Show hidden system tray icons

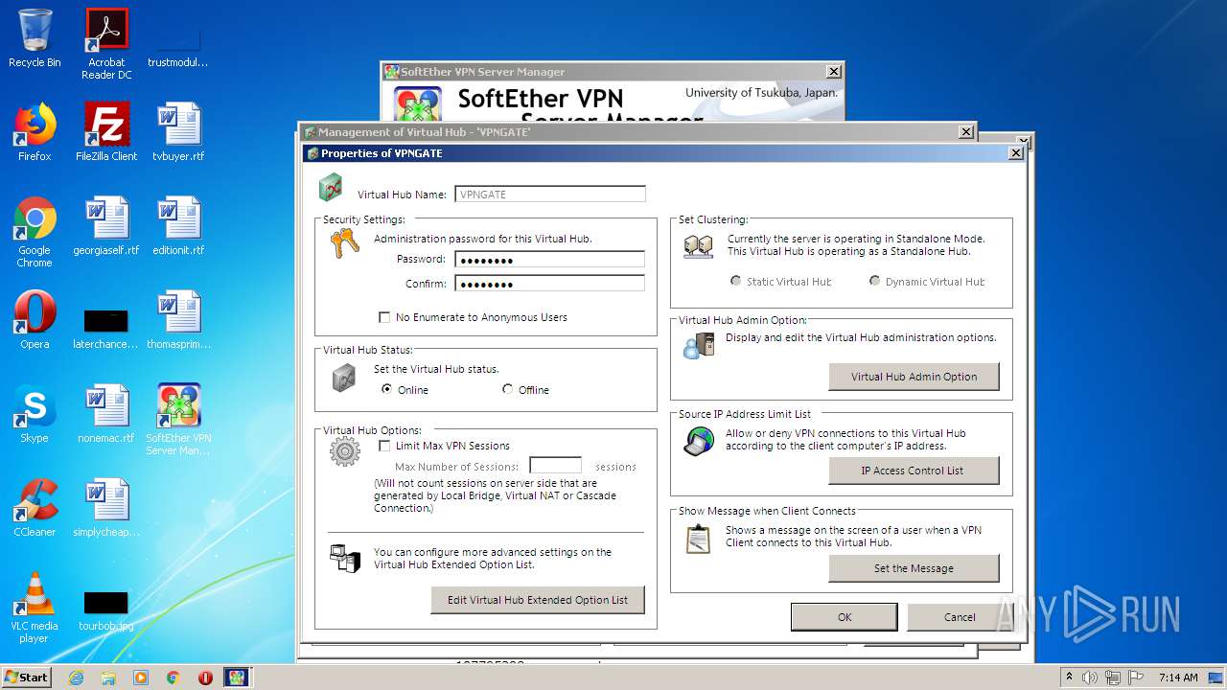1069,678
